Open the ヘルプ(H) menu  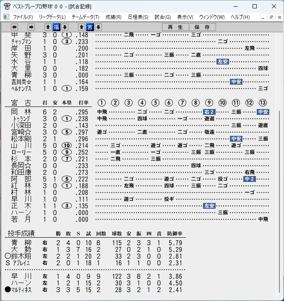(x=240, y=17)
